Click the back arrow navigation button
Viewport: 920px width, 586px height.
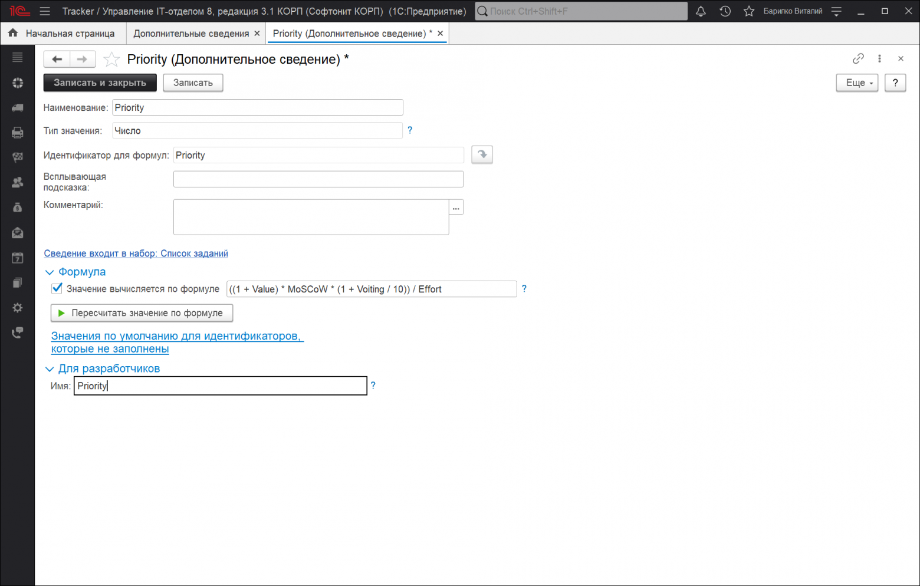point(57,59)
